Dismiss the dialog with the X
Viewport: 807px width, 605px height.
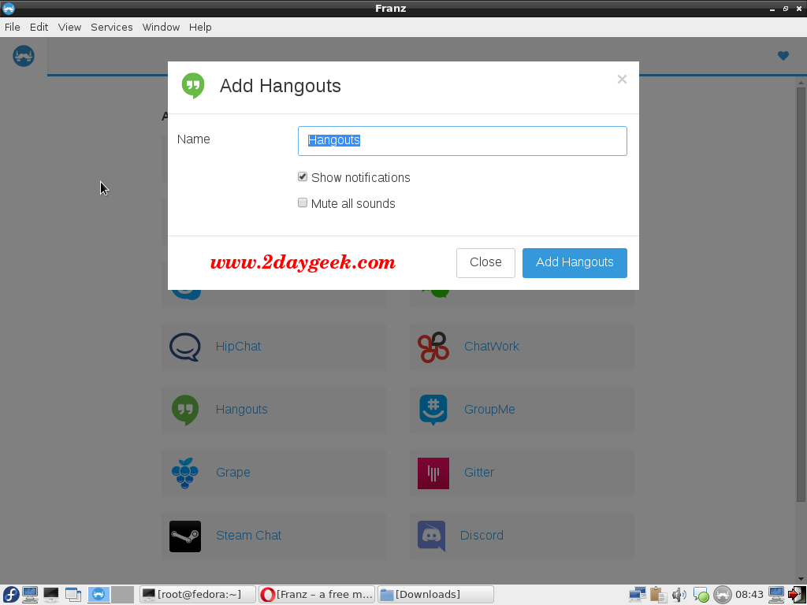tap(622, 80)
